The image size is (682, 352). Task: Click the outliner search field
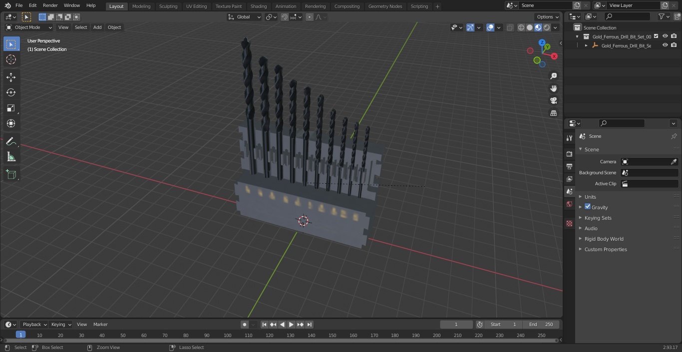click(628, 16)
